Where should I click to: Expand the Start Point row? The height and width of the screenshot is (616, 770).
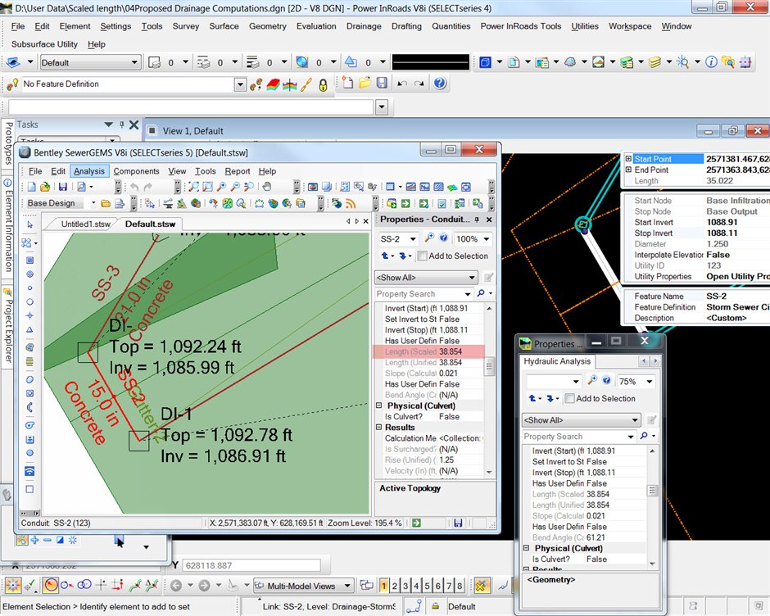tap(628, 159)
